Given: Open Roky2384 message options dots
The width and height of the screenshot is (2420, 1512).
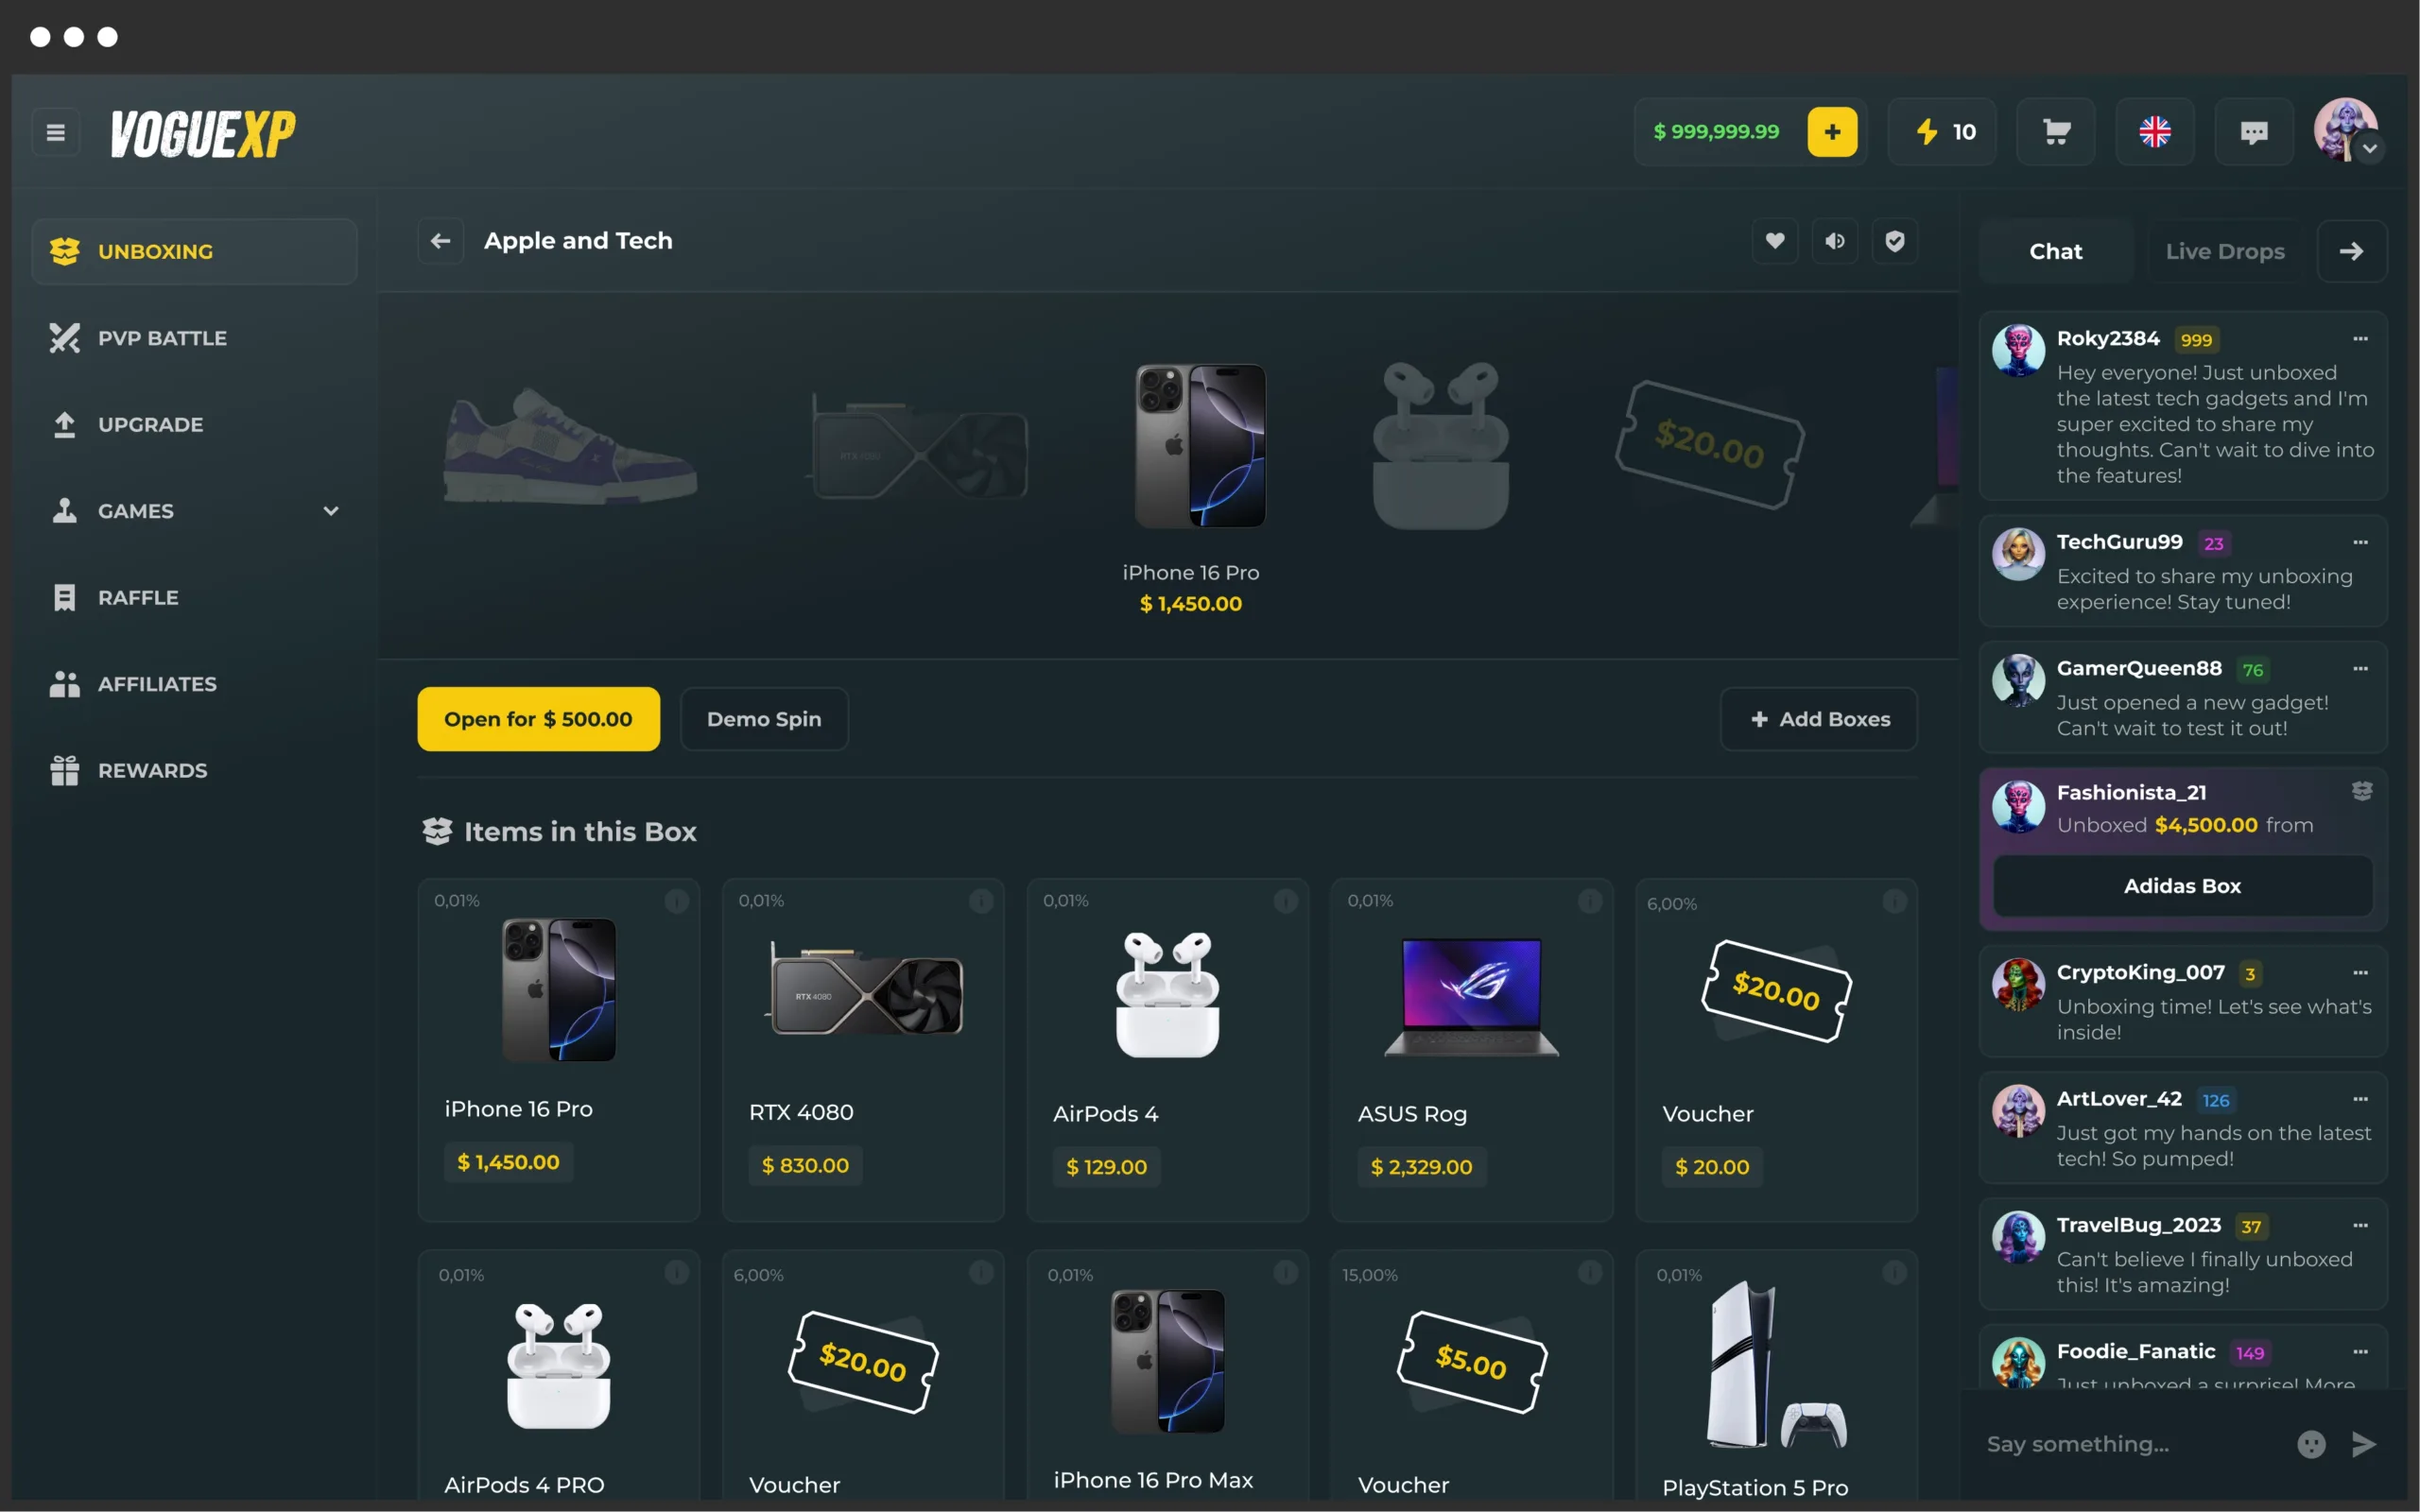Looking at the screenshot, I should tap(2360, 339).
